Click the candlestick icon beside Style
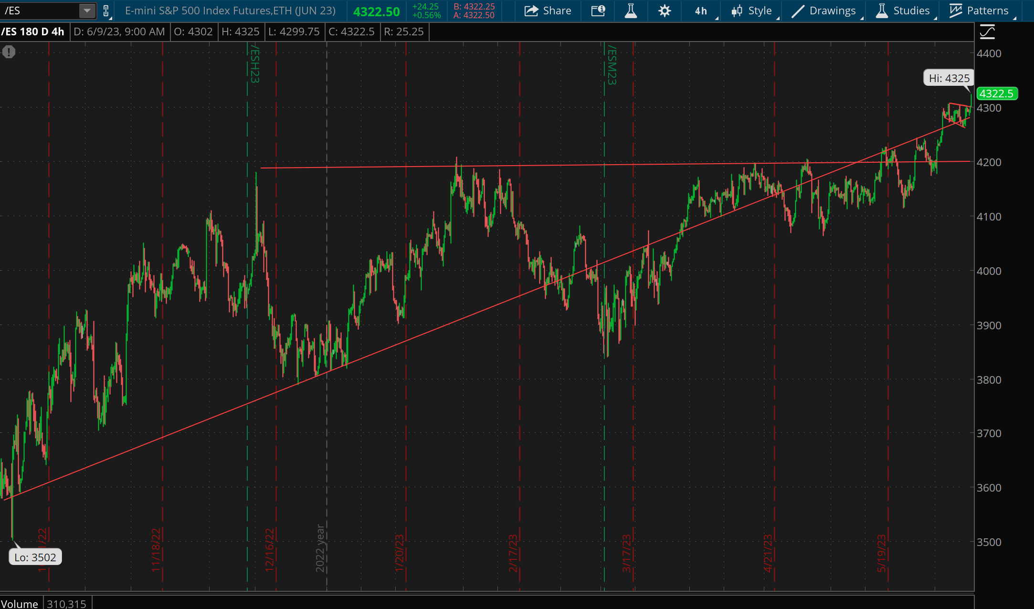Screen dimensions: 1034x609 tap(737, 10)
